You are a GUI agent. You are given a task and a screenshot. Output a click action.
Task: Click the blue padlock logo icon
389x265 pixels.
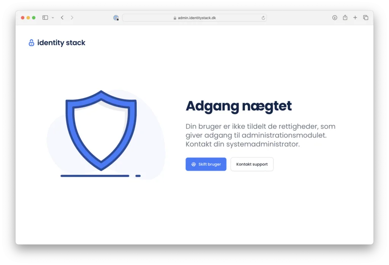click(31, 43)
